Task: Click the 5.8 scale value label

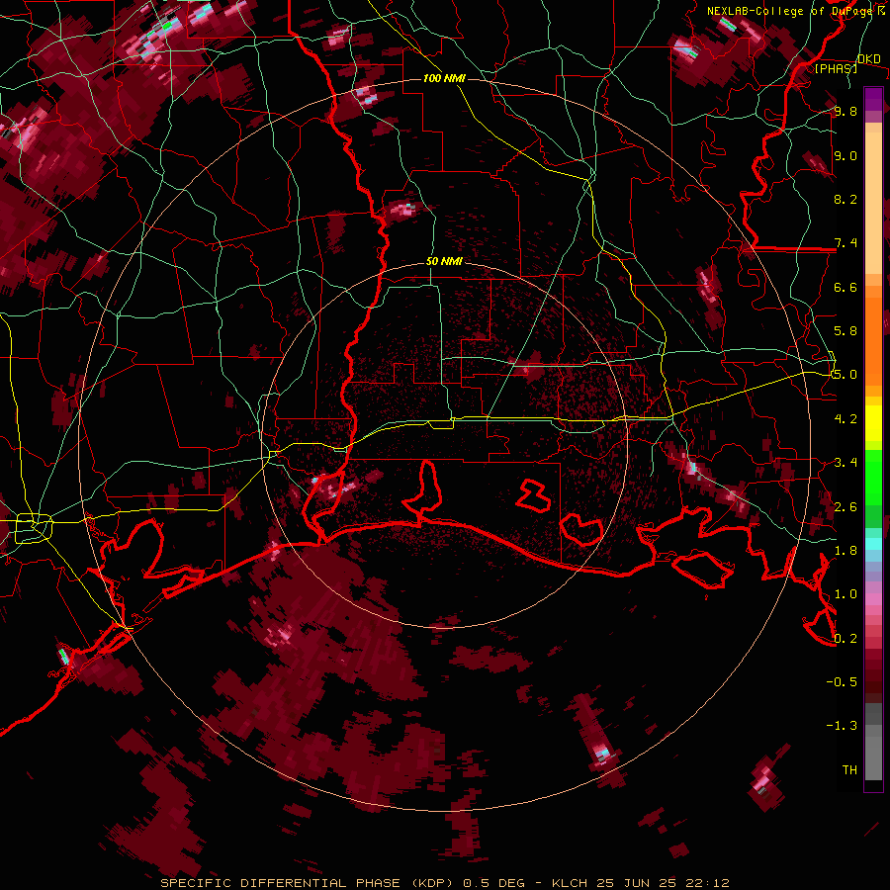Action: click(845, 331)
